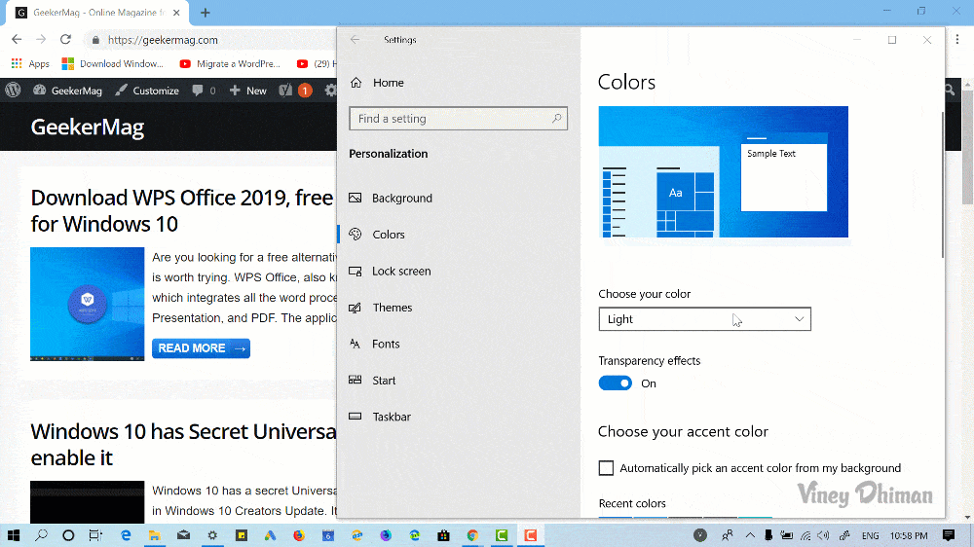
Task: Click the ENG language indicator
Action: pyautogui.click(x=870, y=535)
